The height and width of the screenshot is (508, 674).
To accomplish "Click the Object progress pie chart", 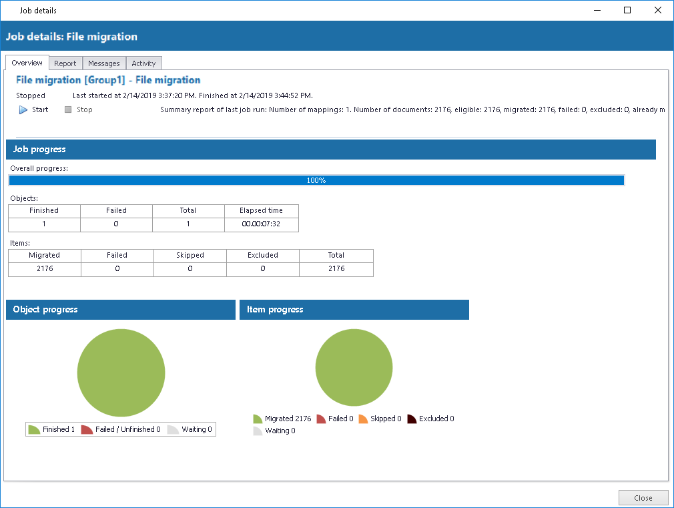I will (121, 373).
